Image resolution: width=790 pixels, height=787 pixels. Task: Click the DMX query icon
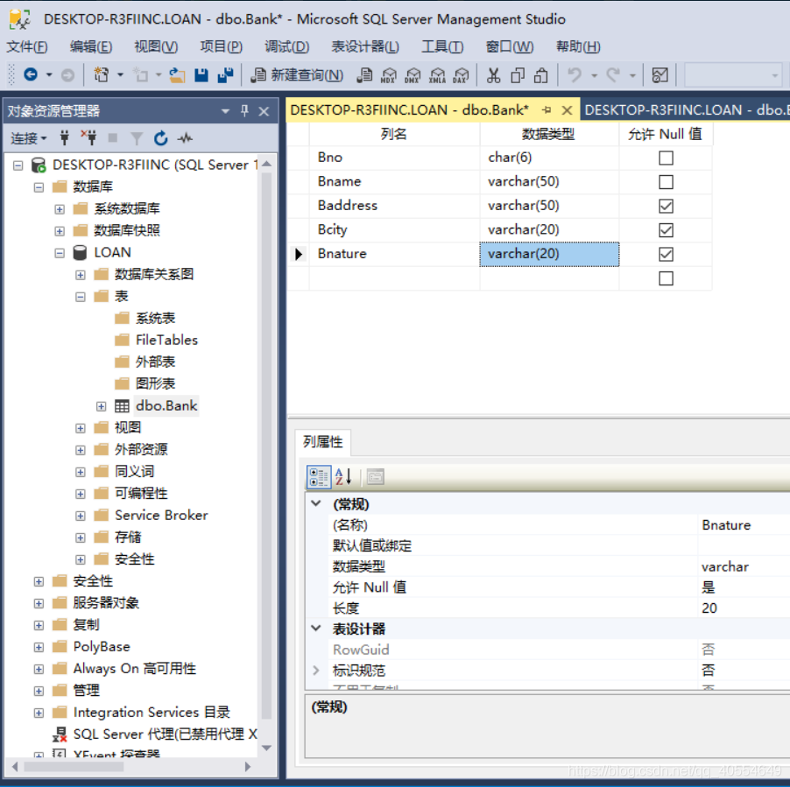(x=413, y=75)
